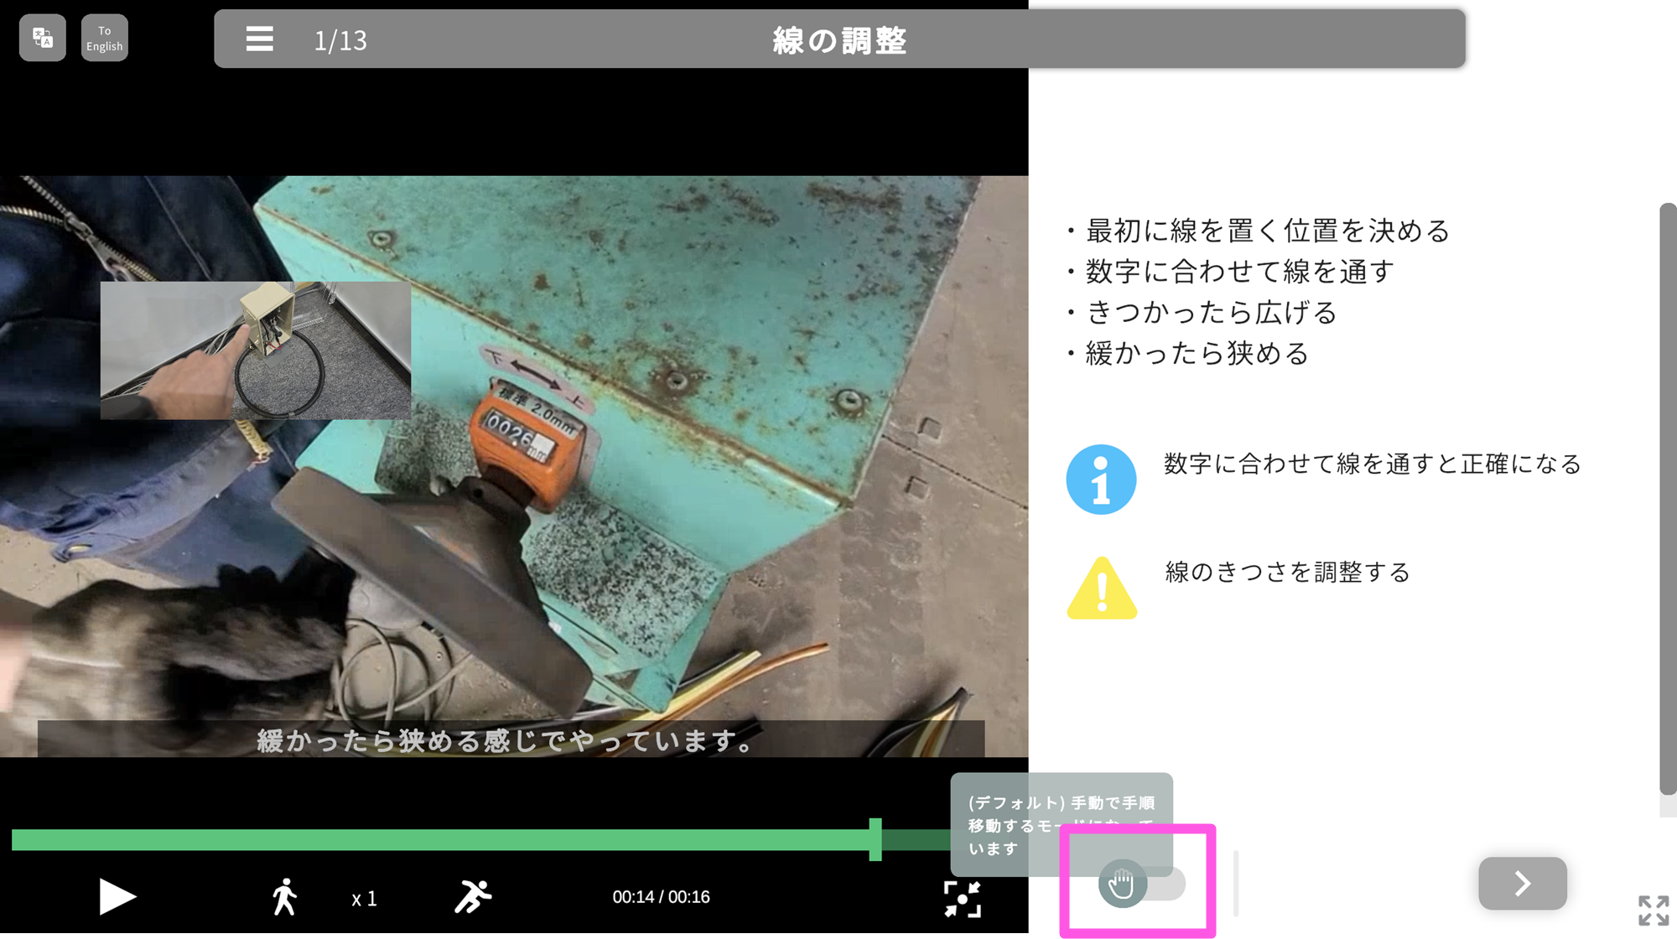Click the 00:14 / 00:16 time display
The width and height of the screenshot is (1677, 939).
tap(661, 897)
